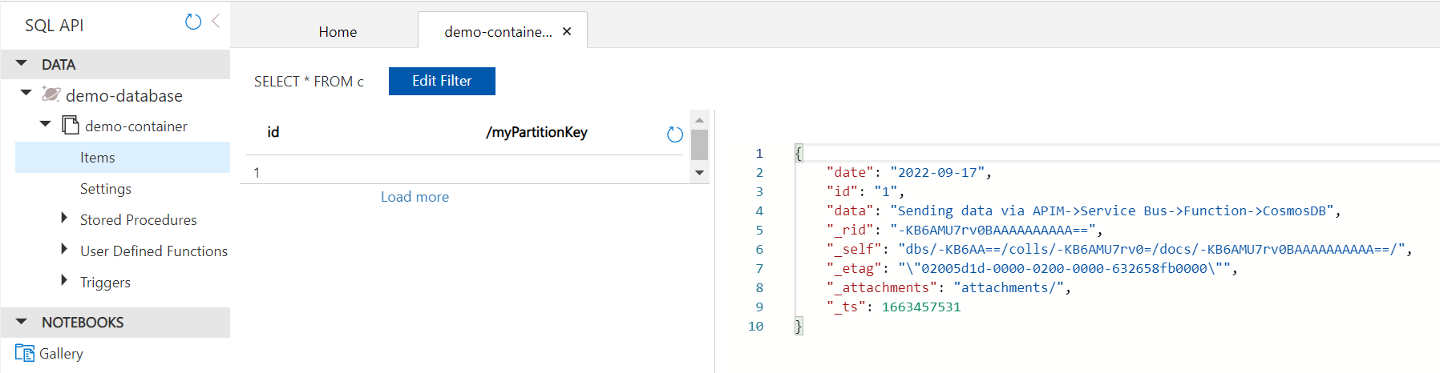Viewport: 1440px width, 373px height.
Task: Click the demo-database label
Action: click(124, 96)
